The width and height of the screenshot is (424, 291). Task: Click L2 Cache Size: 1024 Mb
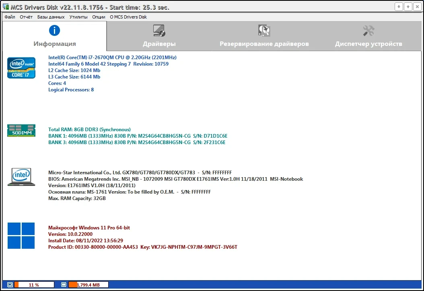pos(74,70)
